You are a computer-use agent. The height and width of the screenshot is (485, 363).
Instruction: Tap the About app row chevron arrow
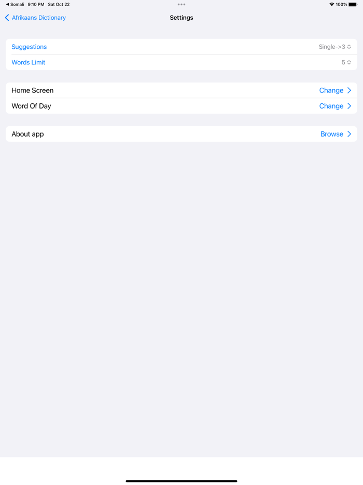(350, 134)
